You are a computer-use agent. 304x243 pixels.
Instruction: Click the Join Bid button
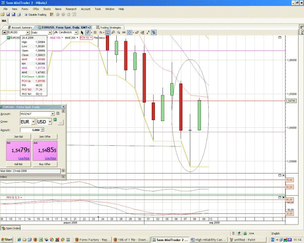18,137
